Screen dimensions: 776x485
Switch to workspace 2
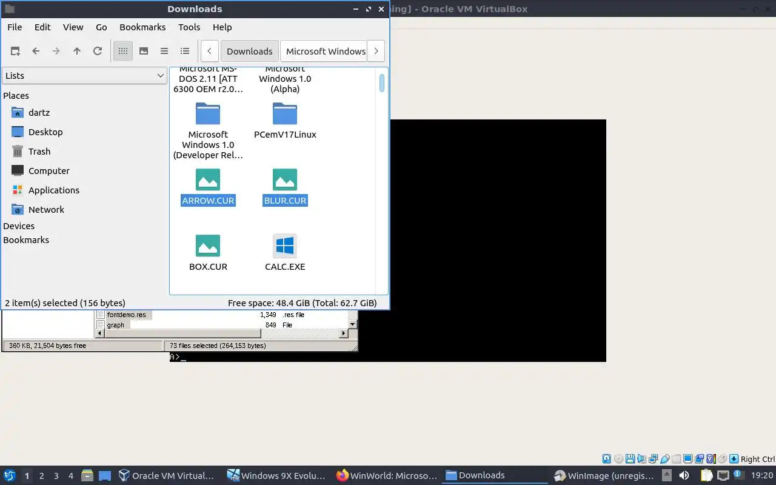coord(41,476)
